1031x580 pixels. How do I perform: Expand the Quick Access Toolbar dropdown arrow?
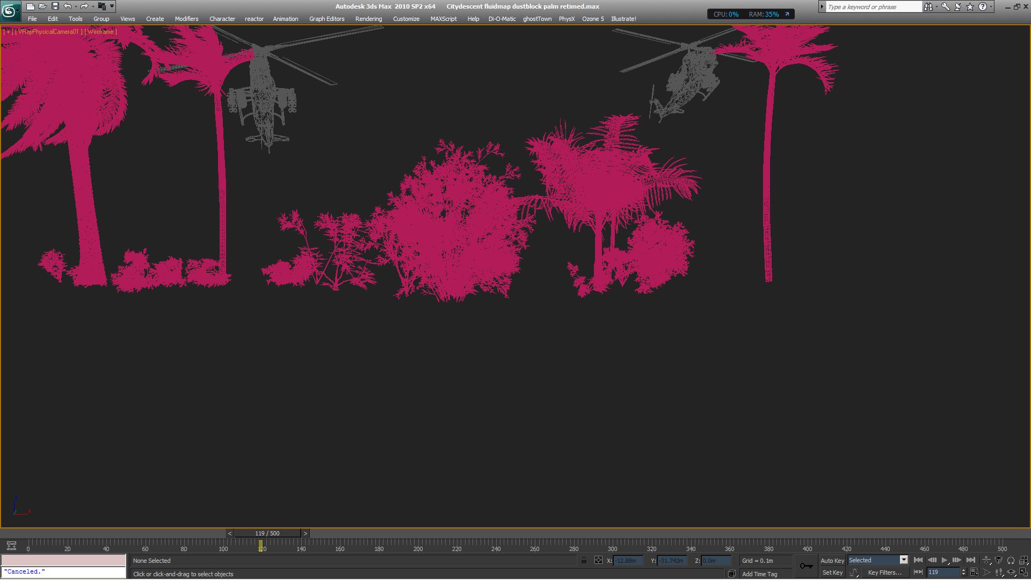click(112, 6)
